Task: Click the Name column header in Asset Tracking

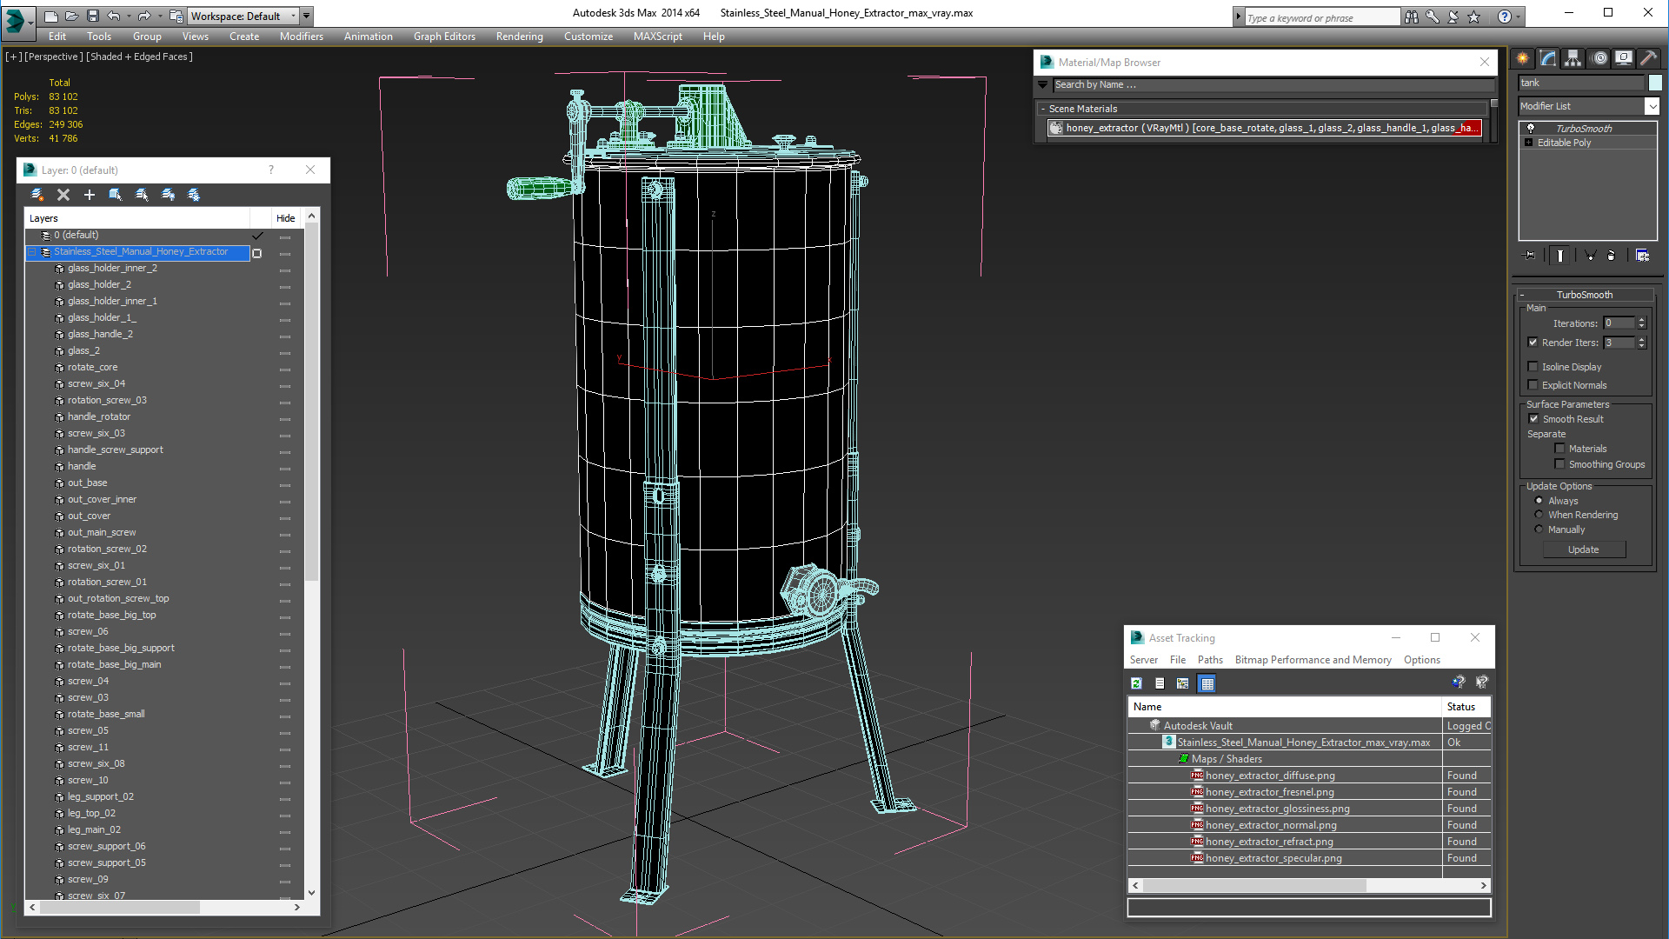Action: (1285, 707)
